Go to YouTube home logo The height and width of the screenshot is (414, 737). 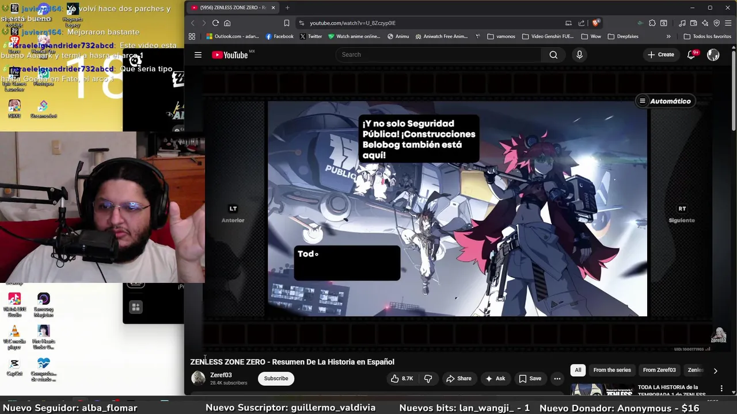(x=230, y=55)
